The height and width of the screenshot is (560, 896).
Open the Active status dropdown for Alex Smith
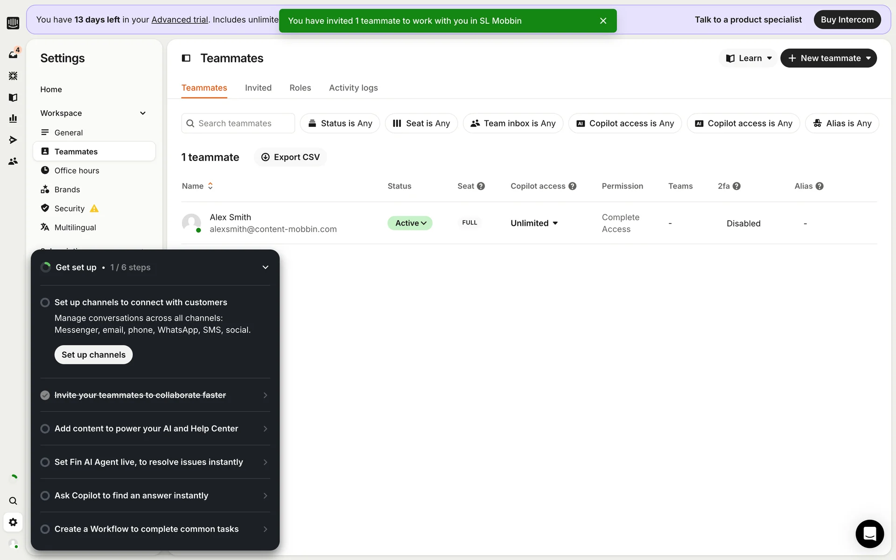(x=410, y=223)
